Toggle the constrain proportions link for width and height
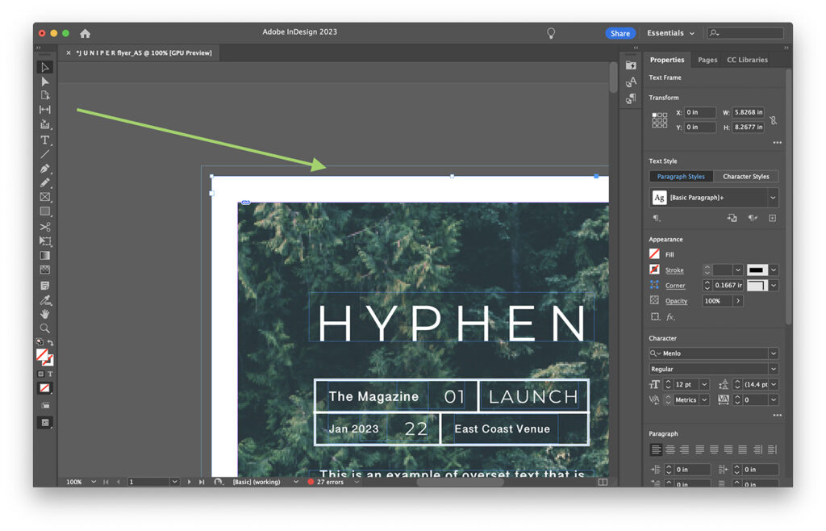 [773, 120]
